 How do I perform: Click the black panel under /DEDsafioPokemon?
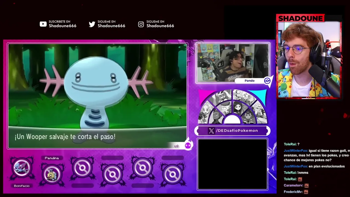(x=232, y=164)
